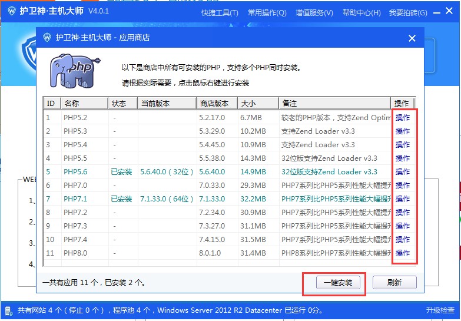The image size is (461, 321).
Task: Click 操作 link for PHP5.2 row
Action: (403, 118)
